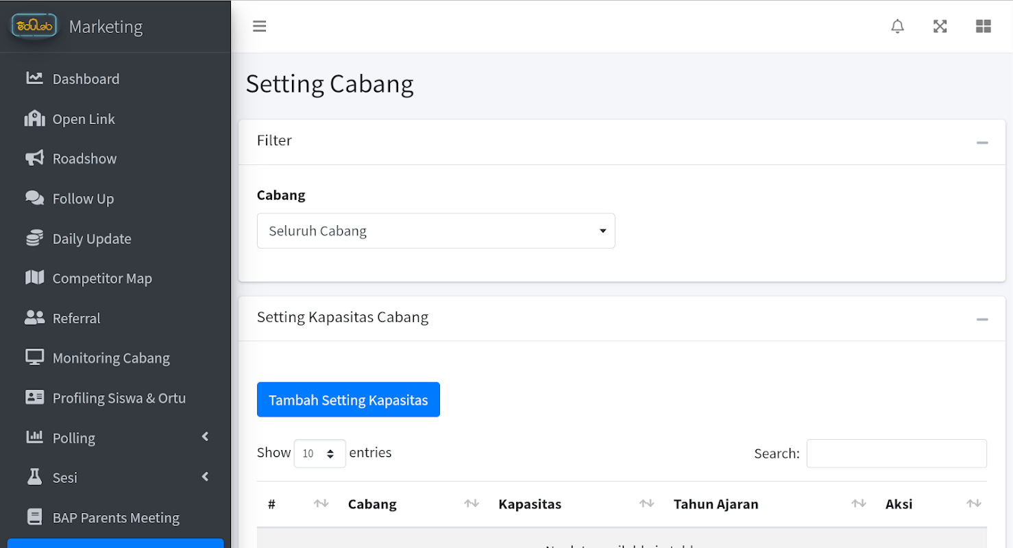Toggle fullscreen with the expand arrows icon
The image size is (1013, 548).
940,27
